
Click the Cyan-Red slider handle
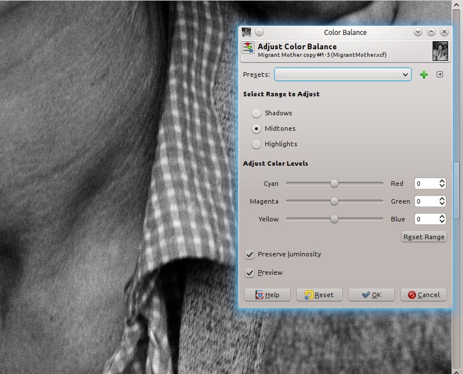(334, 184)
